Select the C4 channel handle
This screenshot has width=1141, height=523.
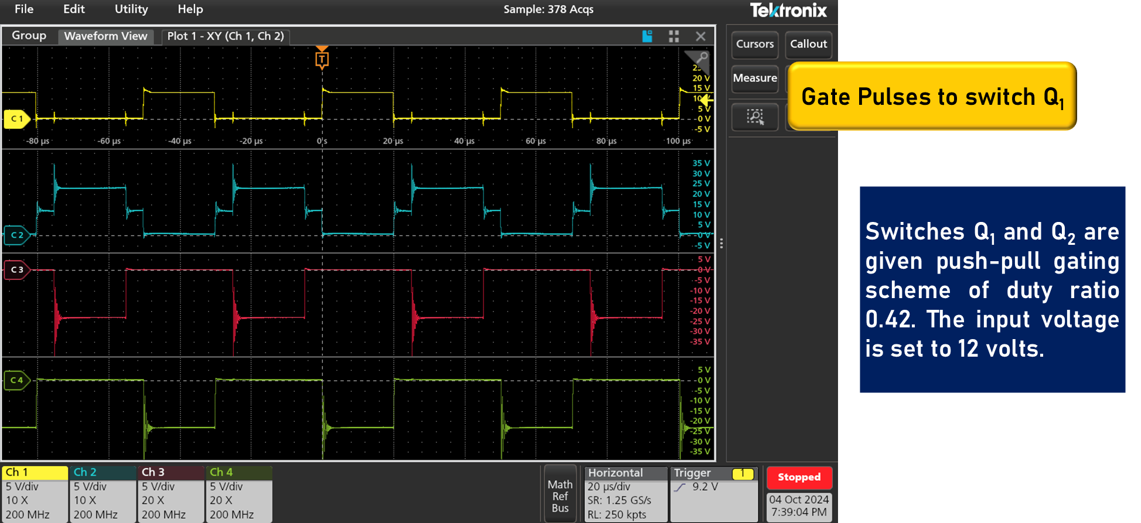click(x=17, y=380)
